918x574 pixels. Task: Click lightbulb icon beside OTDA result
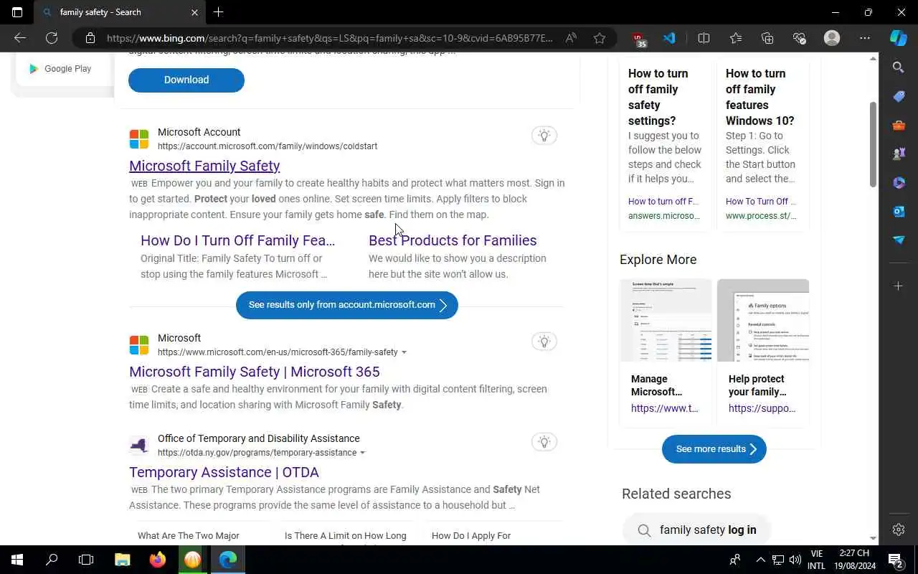pyautogui.click(x=544, y=442)
